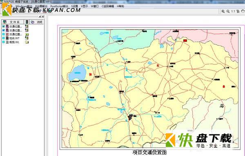Screen dimensions: 245x156
Task: Open the R光栅输出 menu
Action: [x=41, y=6]
